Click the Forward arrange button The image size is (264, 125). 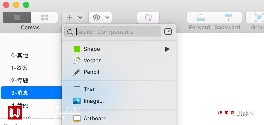(201, 17)
